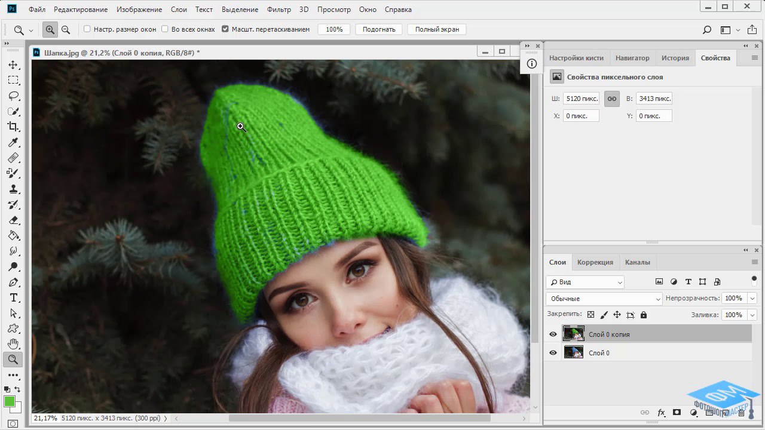
Task: Hide the 'Слой 0 копия' layer
Action: tap(553, 334)
